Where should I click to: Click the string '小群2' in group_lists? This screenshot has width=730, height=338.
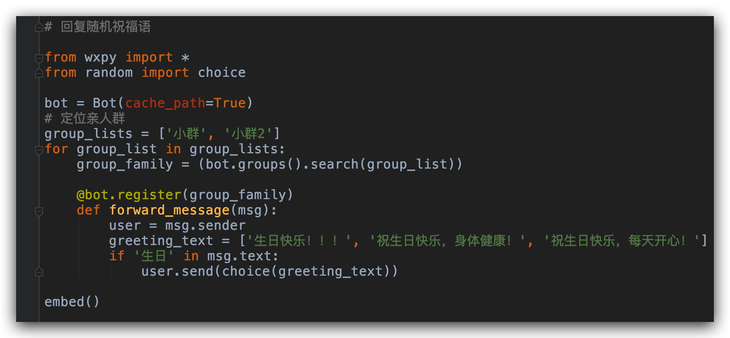click(248, 134)
